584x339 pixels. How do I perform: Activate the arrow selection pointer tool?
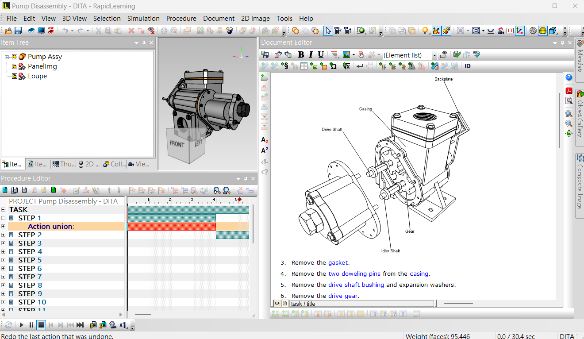coord(328,31)
